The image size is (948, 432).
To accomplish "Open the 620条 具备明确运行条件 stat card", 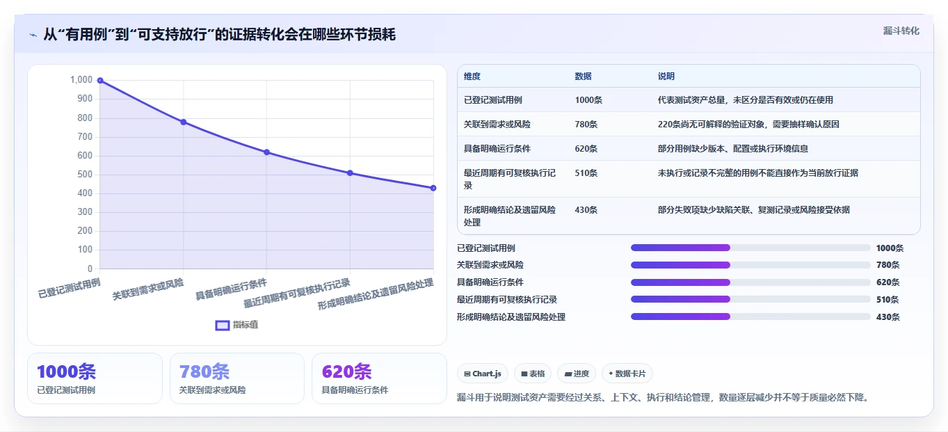I will [x=379, y=378].
